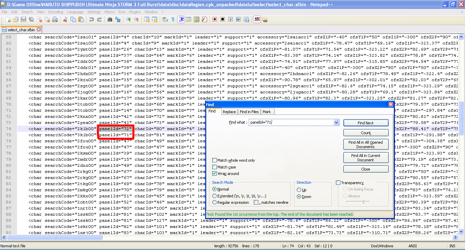This screenshot has width=465, height=250.
Task: Click the Cut scissors toolbar icon
Action: tap(65, 19)
